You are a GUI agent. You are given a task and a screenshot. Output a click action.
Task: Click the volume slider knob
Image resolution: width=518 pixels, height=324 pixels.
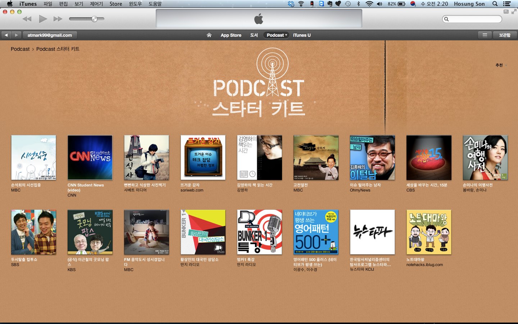point(94,19)
